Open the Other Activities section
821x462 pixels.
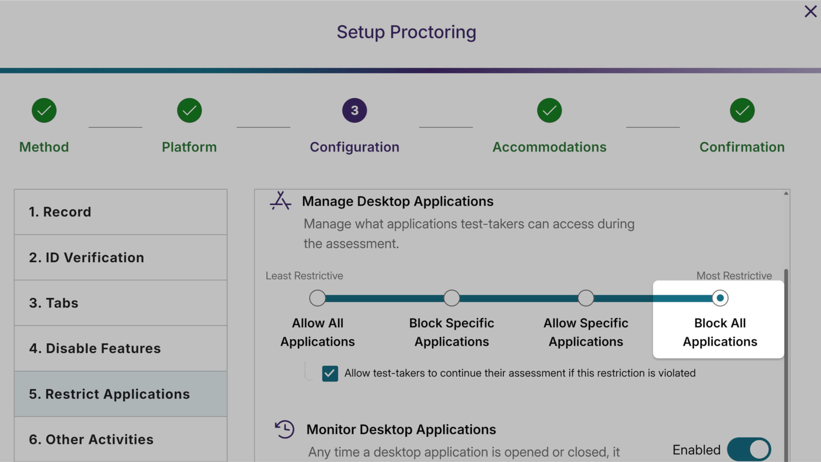[x=120, y=439]
